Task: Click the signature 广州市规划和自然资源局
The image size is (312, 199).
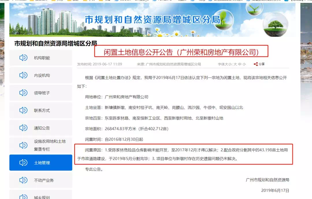Action: point(268,180)
